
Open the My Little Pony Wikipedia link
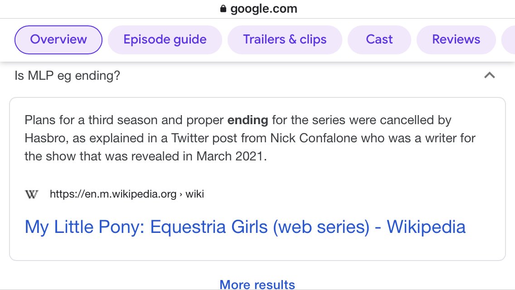click(245, 227)
